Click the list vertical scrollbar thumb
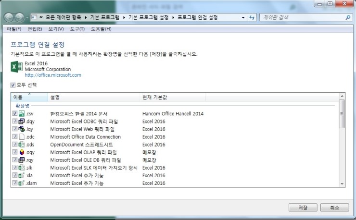Image resolution: width=356 pixels, height=220 pixels. [x=342, y=114]
